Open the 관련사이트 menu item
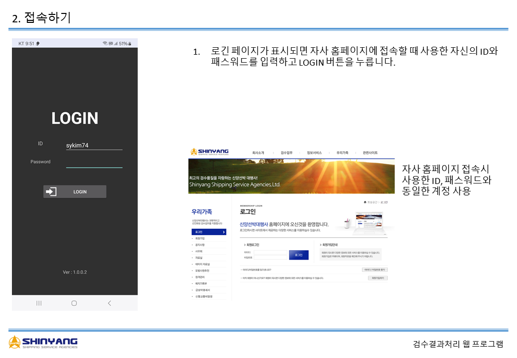The height and width of the screenshot is (358, 517). [x=370, y=153]
